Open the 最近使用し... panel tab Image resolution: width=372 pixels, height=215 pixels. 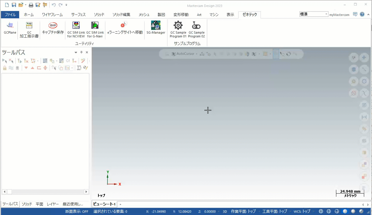pyautogui.click(x=73, y=204)
